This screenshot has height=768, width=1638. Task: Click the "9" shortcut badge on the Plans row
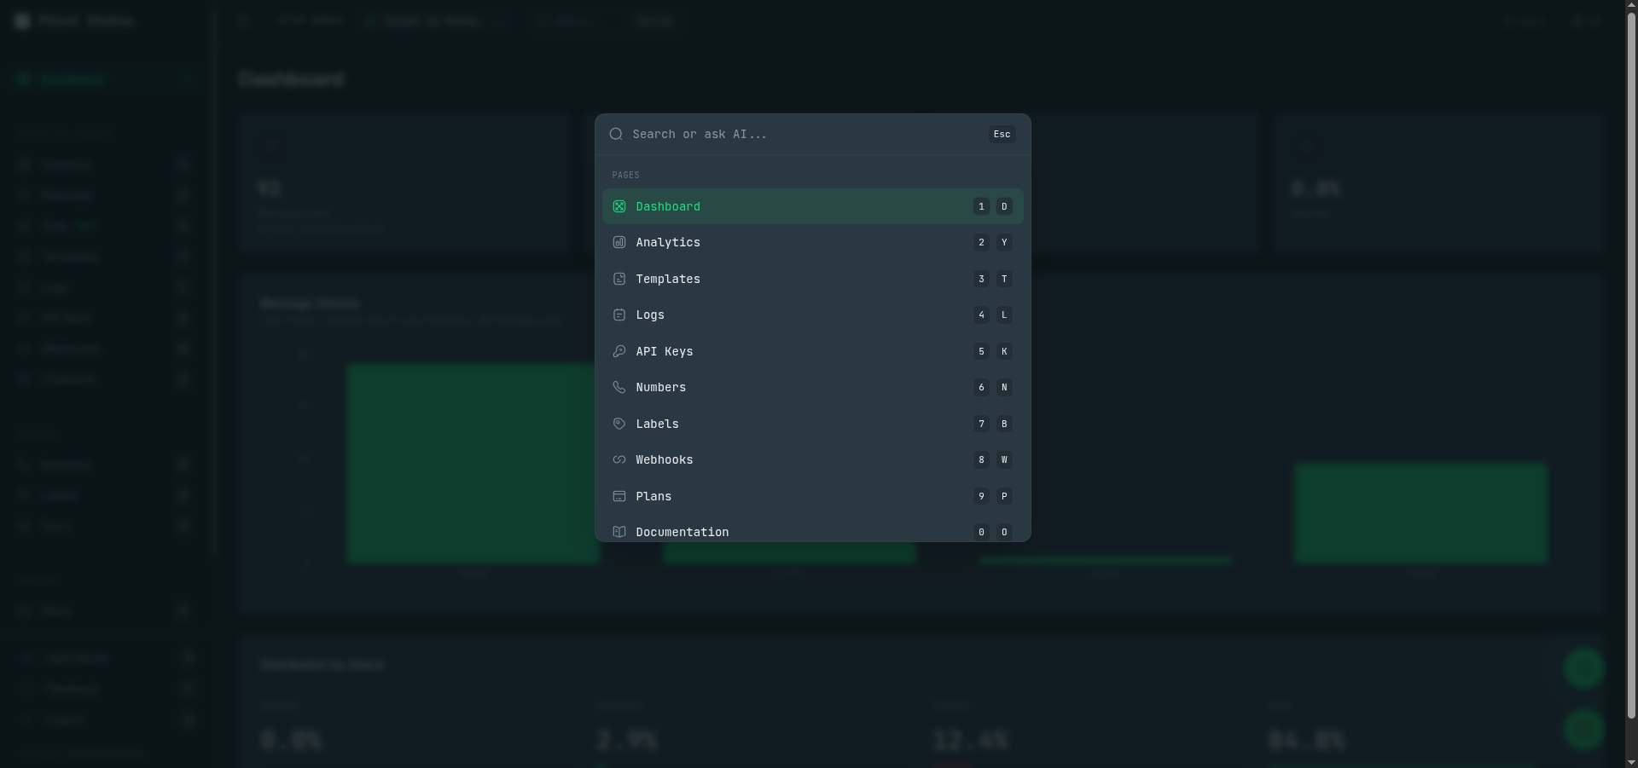[981, 496]
